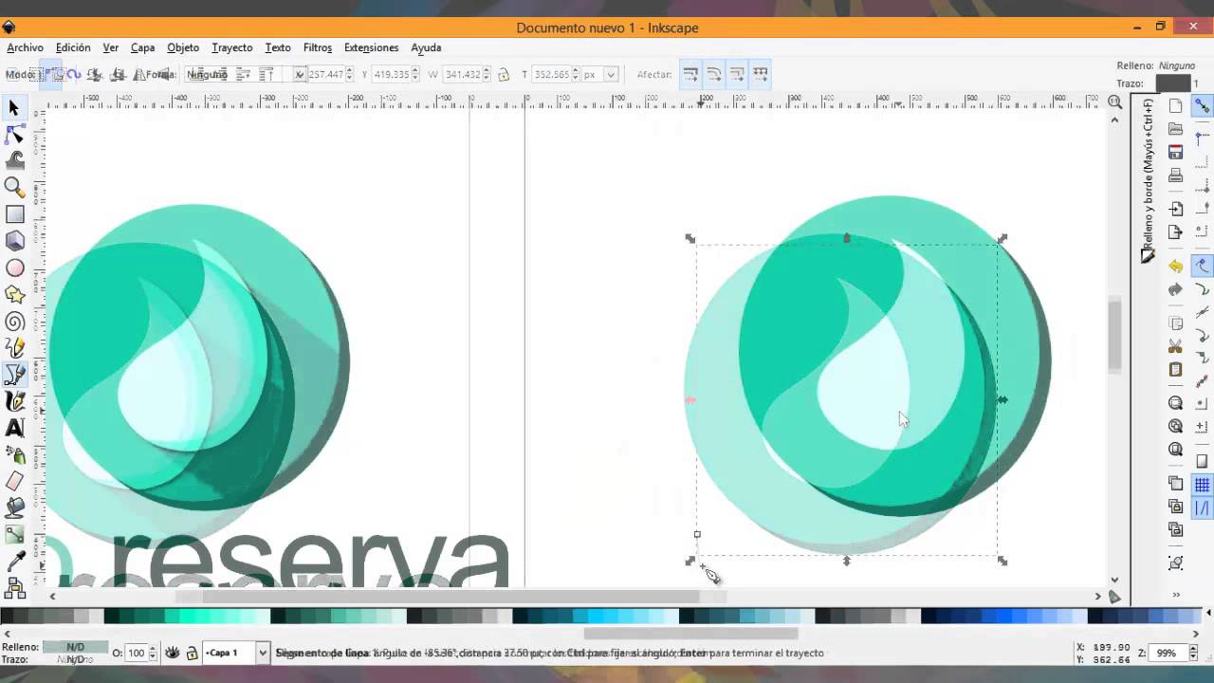Toggle current layer lock icon
The width and height of the screenshot is (1214, 683).
tap(192, 653)
